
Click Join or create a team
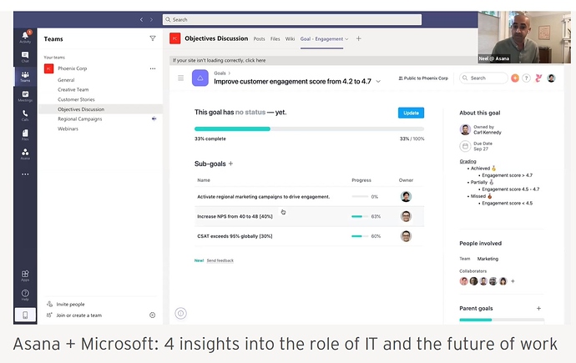(x=79, y=315)
